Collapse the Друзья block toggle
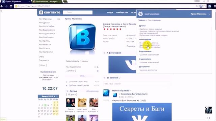The image size is (216, 121). coord(67,91)
